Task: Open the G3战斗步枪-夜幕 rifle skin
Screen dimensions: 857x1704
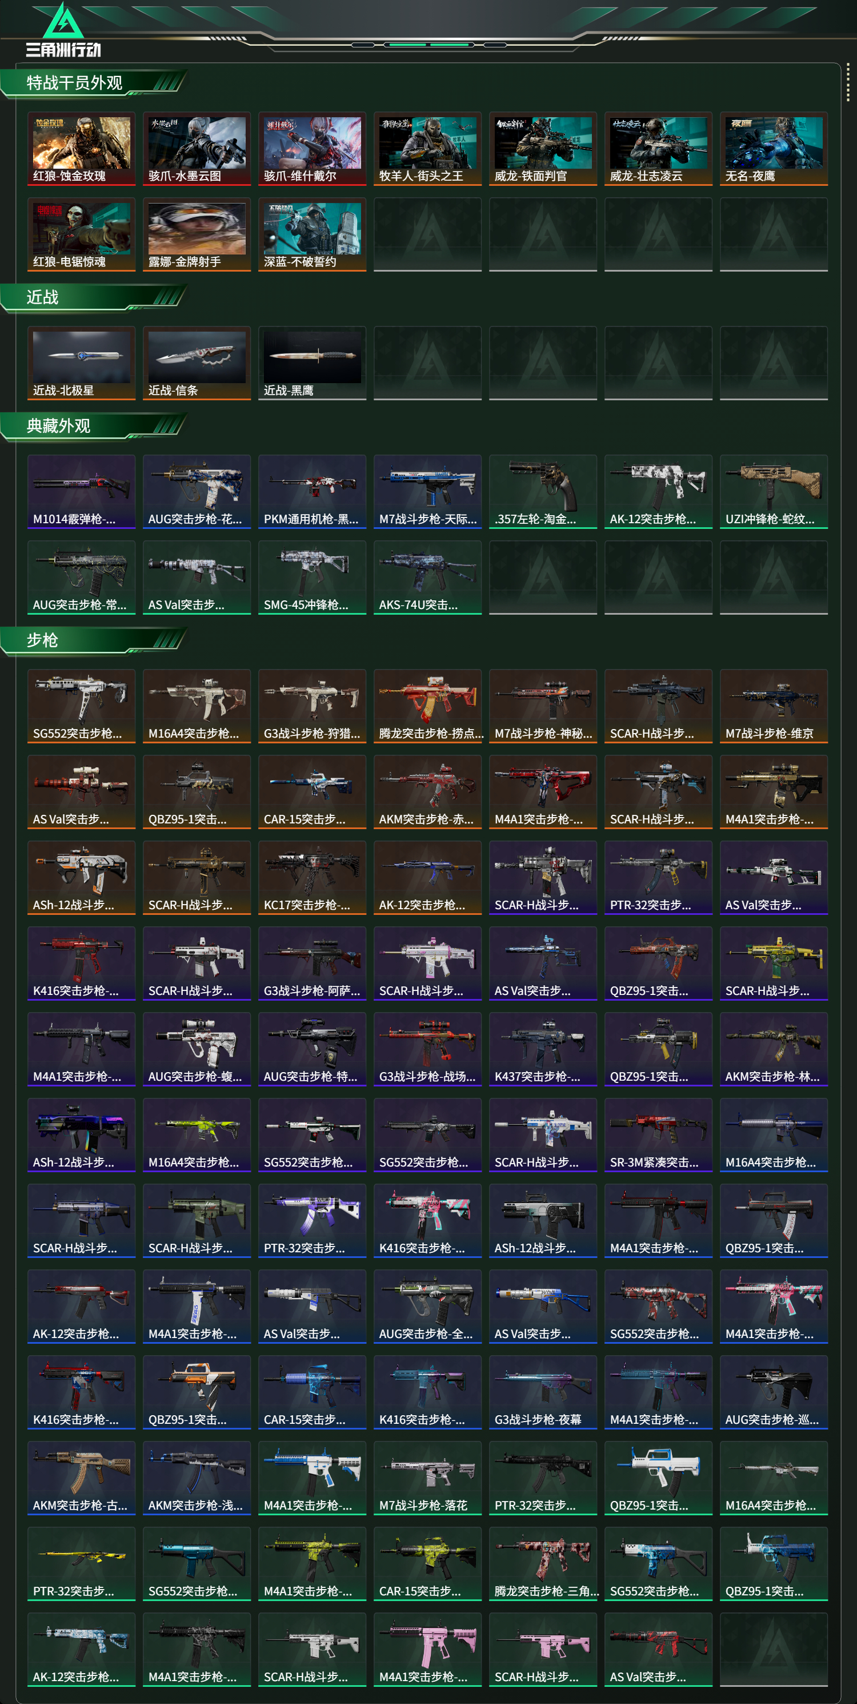Action: [x=543, y=1392]
